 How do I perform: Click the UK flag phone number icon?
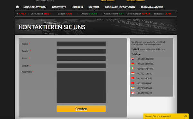[x=133, y=59]
